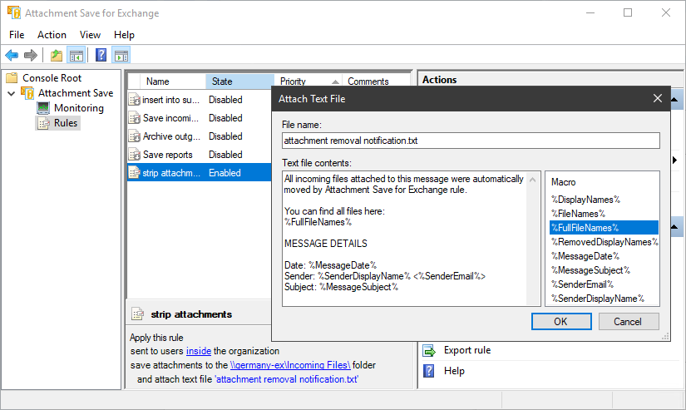Confirm dialog with OK button
Screen dimensions: 686x410
(x=561, y=322)
